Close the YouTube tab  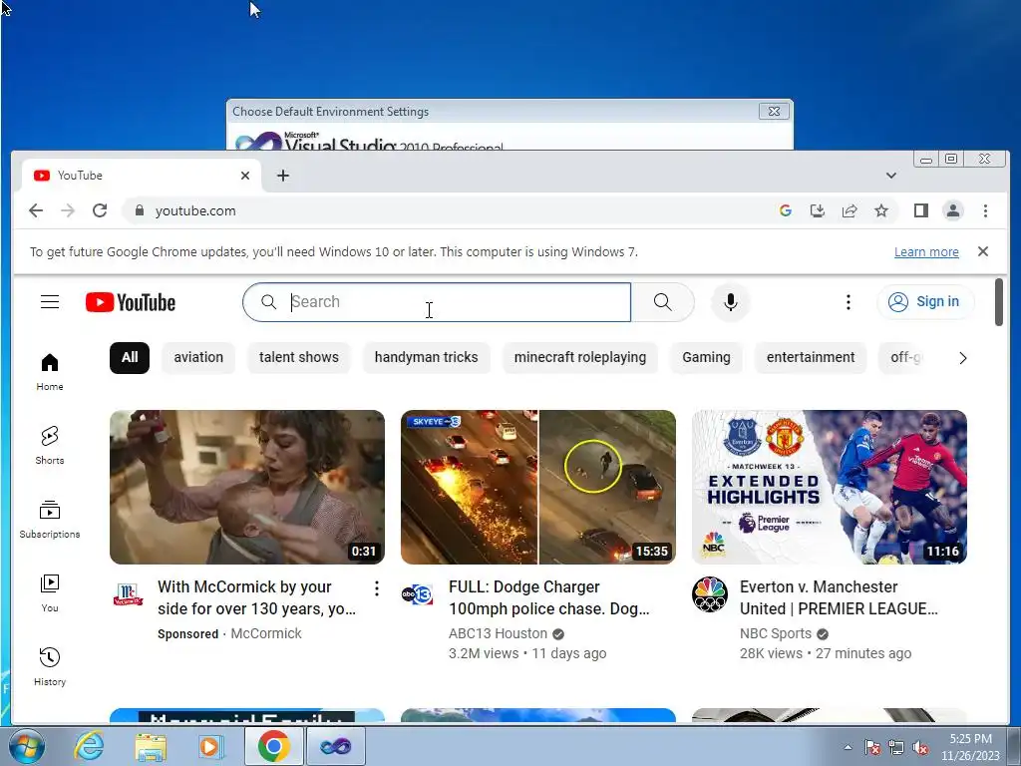(x=245, y=176)
